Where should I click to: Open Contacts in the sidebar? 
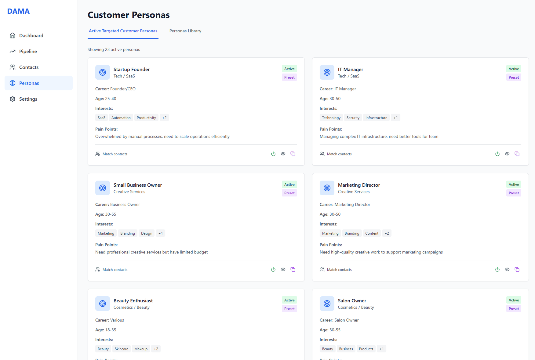(38, 67)
